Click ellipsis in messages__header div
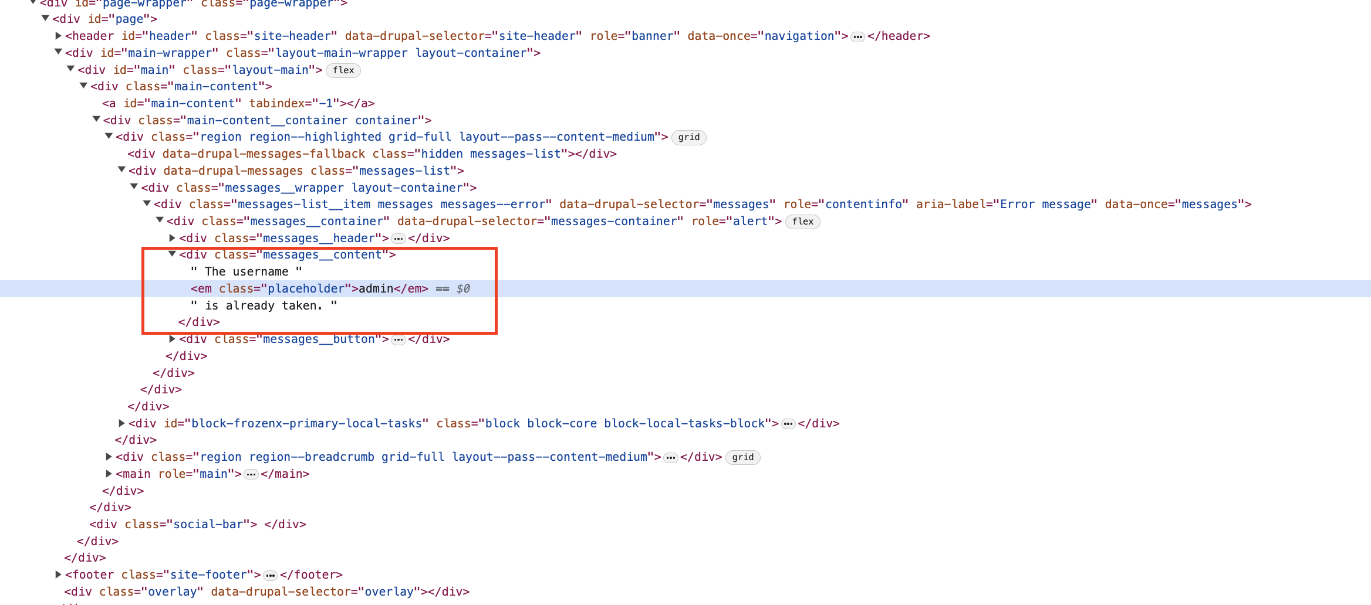Viewport: 1371px width, 605px height. pos(399,239)
